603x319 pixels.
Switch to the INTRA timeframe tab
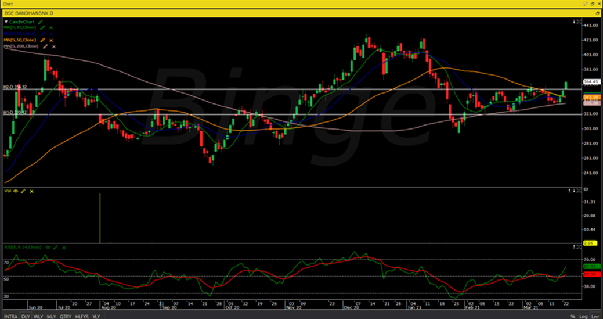[10, 316]
